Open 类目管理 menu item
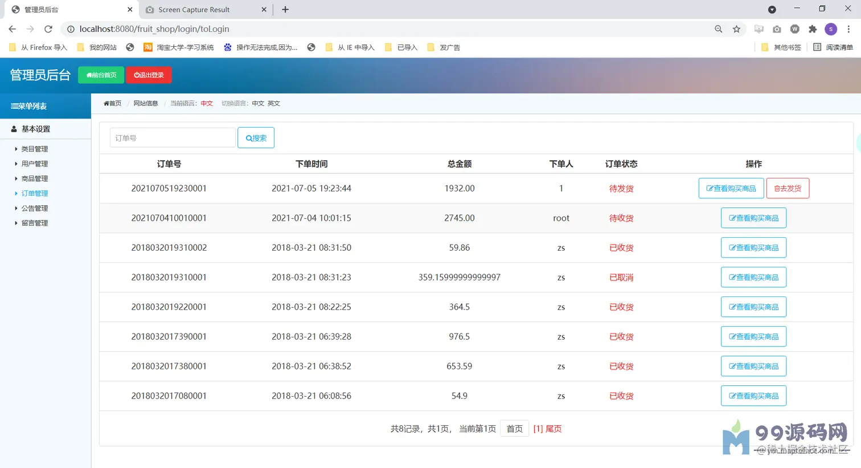The width and height of the screenshot is (861, 468). [34, 149]
